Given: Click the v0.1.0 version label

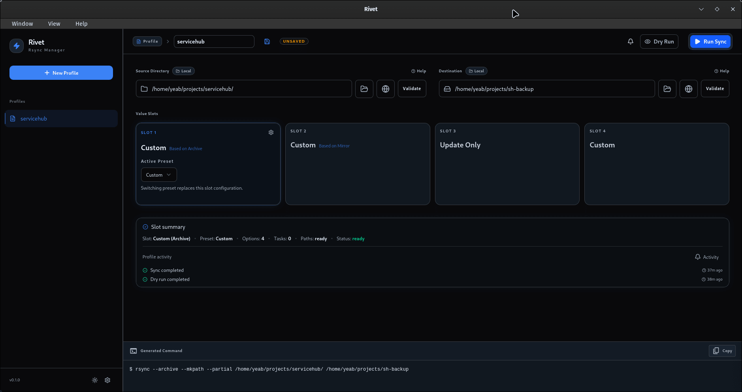Looking at the screenshot, I should point(15,380).
